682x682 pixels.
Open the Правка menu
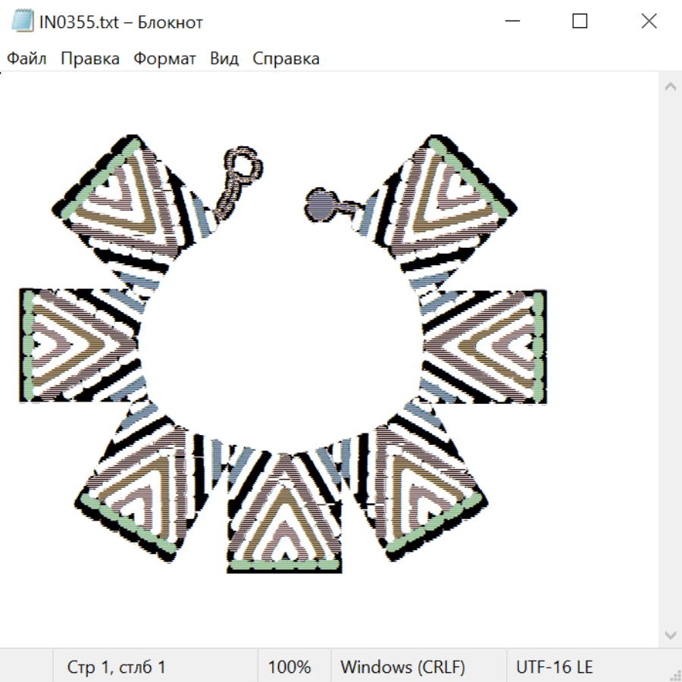click(x=89, y=59)
